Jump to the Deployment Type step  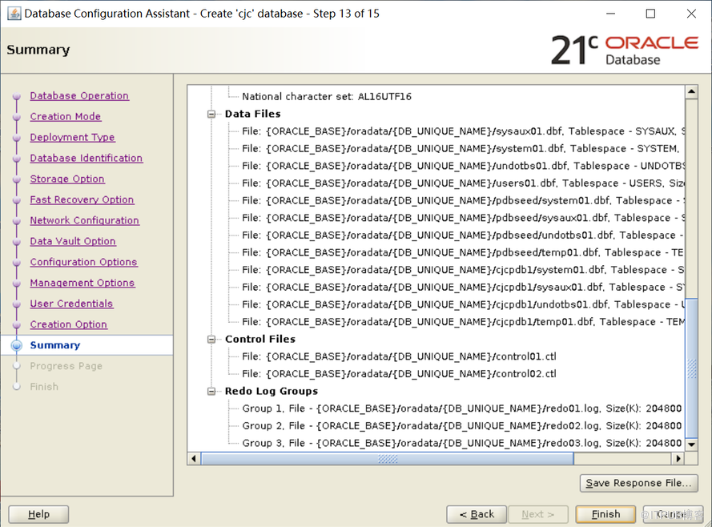pyautogui.click(x=72, y=137)
